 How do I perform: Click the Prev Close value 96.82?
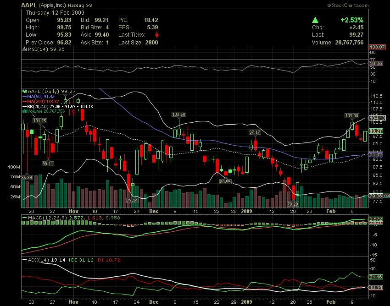pos(64,43)
